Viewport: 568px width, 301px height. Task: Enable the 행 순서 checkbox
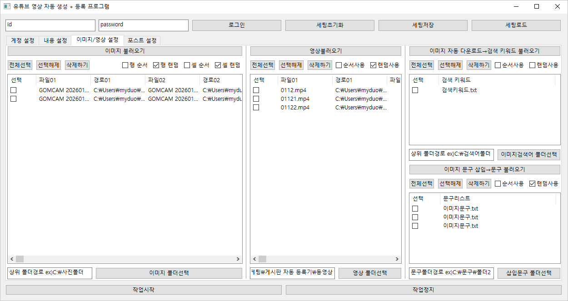tap(125, 65)
